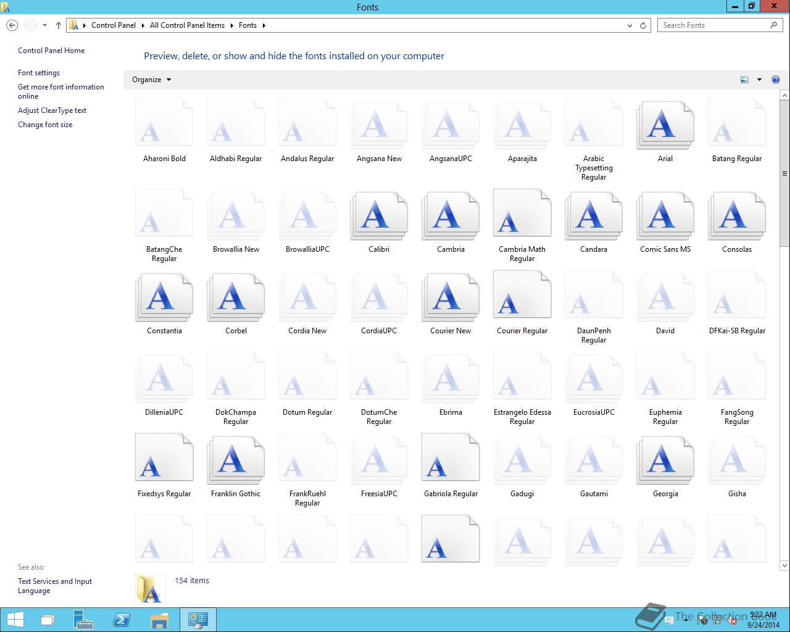Open Adjust ClearType text link
Viewport: 790px width, 632px height.
[x=52, y=110]
